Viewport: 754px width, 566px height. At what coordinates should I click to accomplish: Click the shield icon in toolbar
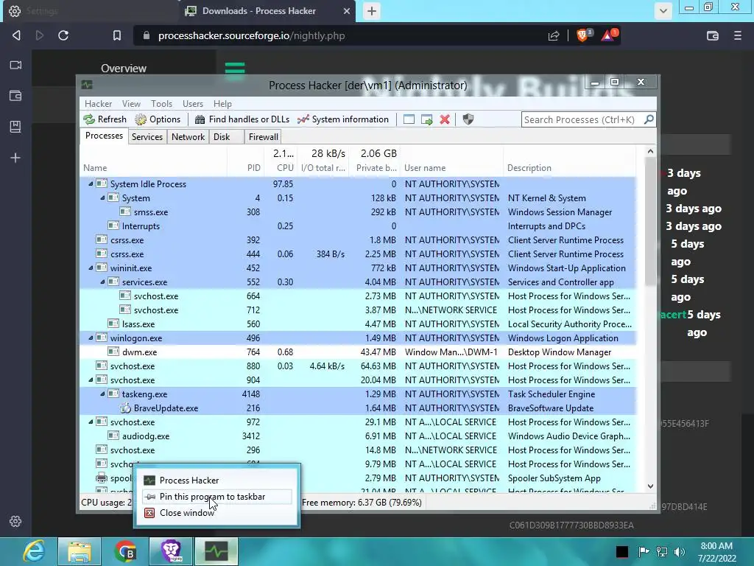click(468, 119)
